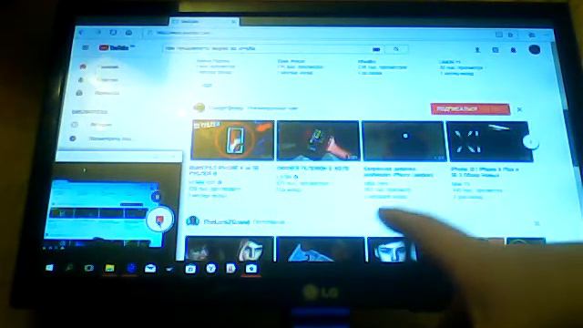
Task: Expand the small show-more link under top row
Action: 207,85
